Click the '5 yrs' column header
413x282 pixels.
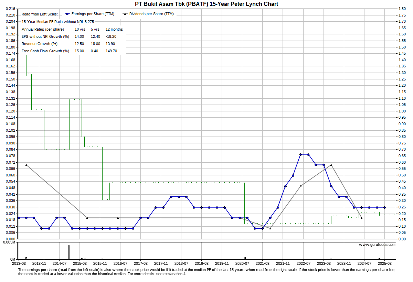click(95, 29)
